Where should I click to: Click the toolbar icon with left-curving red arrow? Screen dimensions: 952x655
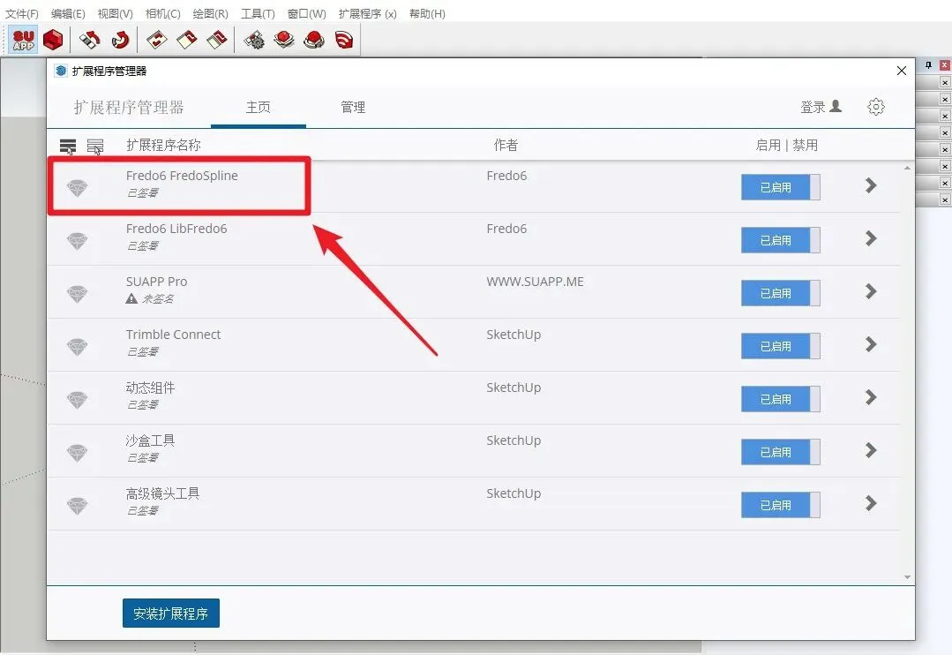click(90, 40)
